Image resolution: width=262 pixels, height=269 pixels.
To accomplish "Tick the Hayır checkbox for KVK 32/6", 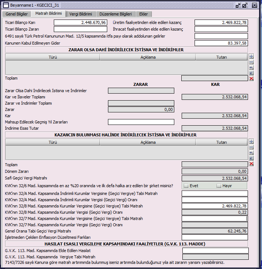I will click(x=219, y=186).
